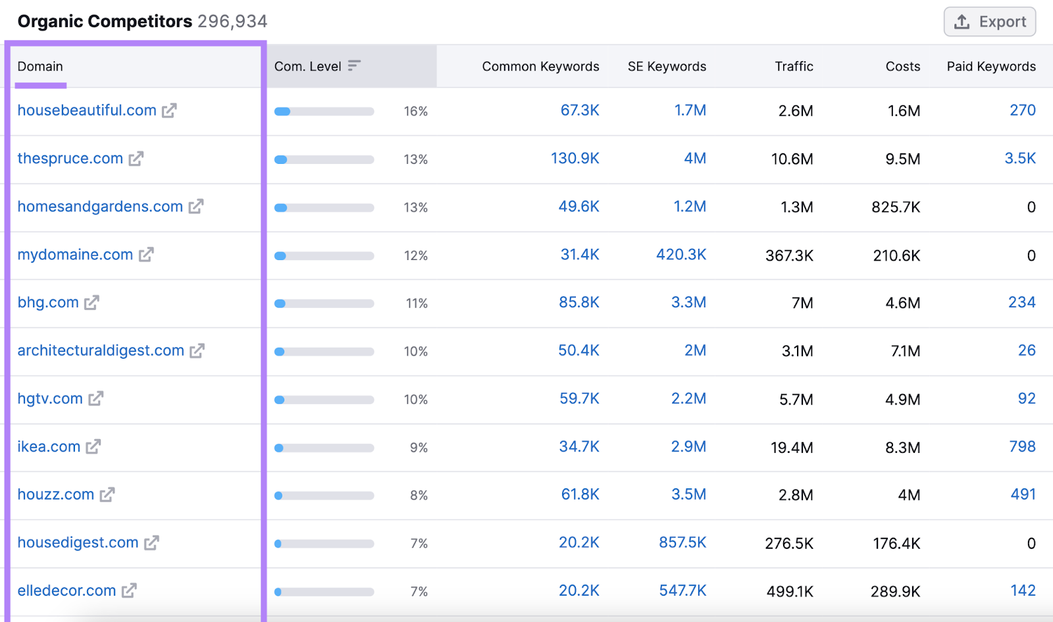This screenshot has height=622, width=1053.
Task: Open housebeautiful.com via its external link icon
Action: pyautogui.click(x=170, y=111)
